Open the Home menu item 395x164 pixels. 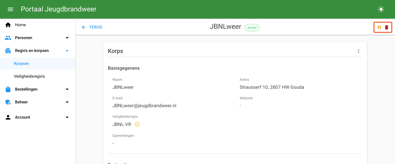[38, 25]
